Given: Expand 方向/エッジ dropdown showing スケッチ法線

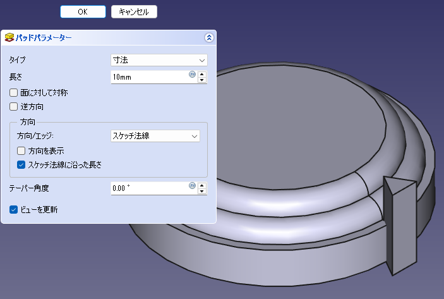Looking at the screenshot, I should 155,135.
